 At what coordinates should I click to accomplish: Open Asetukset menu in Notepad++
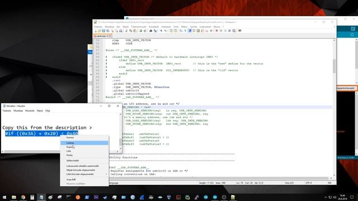pyautogui.click(x=166, y=27)
